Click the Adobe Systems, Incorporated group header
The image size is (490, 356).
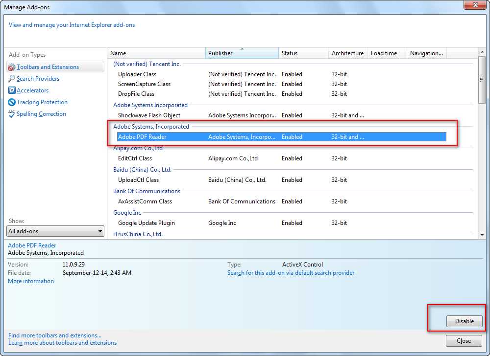click(151, 127)
